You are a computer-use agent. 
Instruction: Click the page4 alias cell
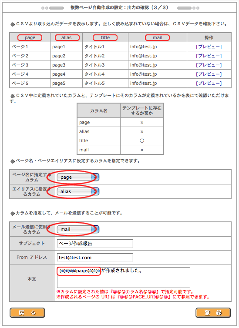click(x=66, y=74)
